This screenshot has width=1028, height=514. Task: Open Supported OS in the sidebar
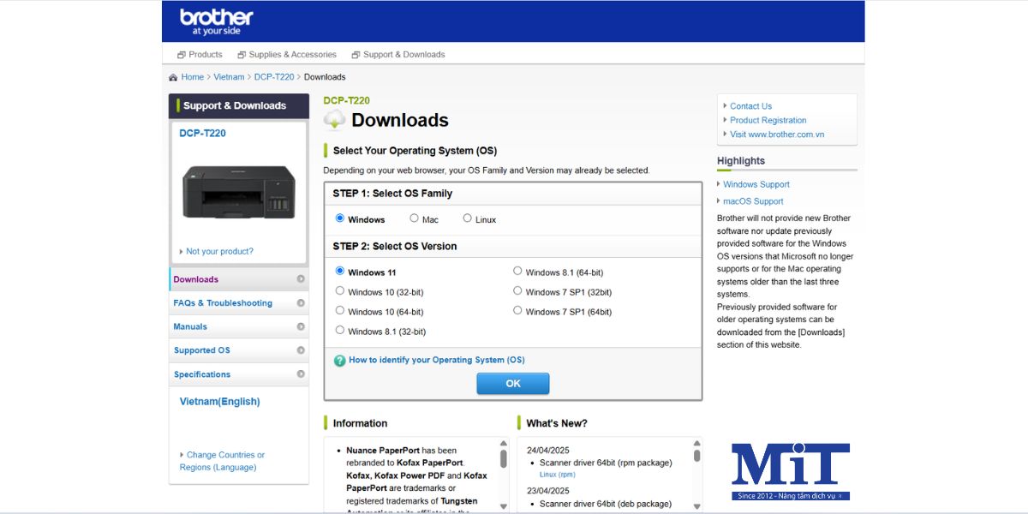239,350
